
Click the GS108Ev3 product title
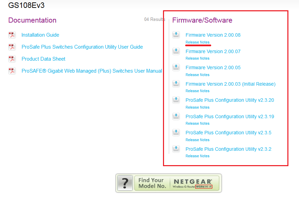(26, 5)
